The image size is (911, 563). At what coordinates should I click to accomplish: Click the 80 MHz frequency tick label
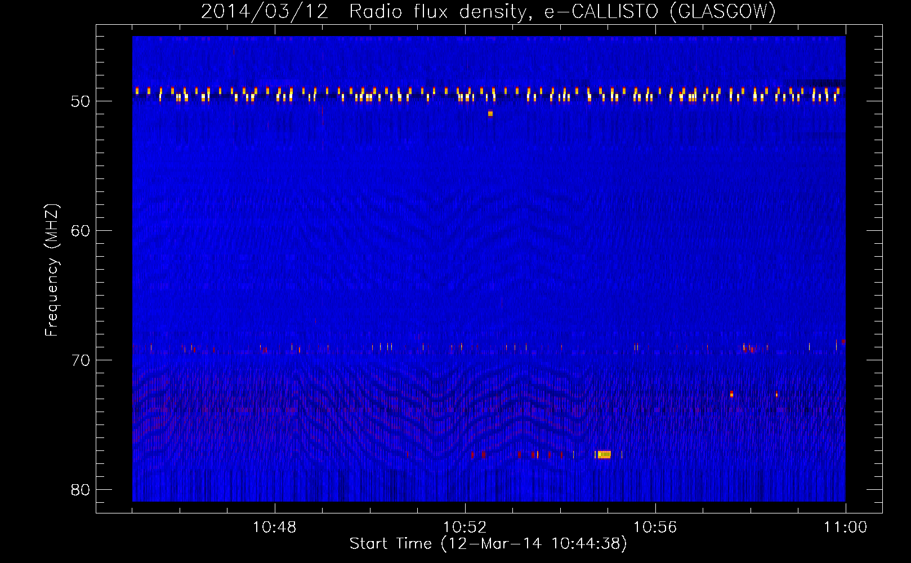(x=81, y=490)
